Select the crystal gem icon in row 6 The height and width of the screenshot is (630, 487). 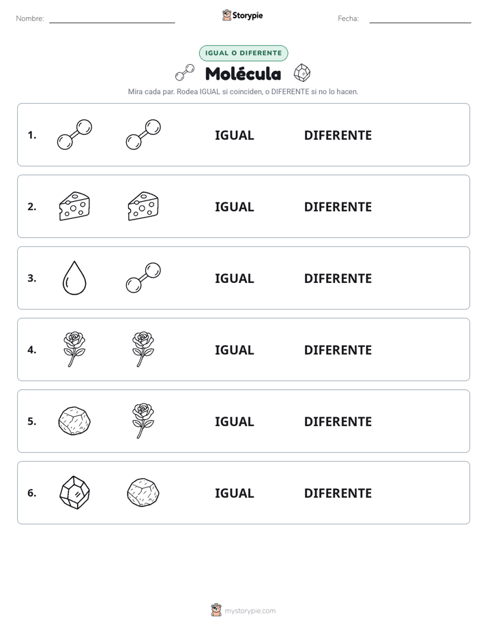tap(74, 492)
